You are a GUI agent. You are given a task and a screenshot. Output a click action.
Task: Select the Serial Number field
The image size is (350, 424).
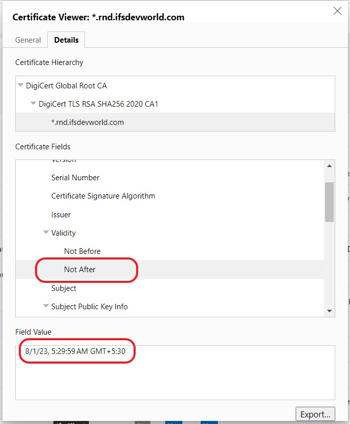(75, 178)
